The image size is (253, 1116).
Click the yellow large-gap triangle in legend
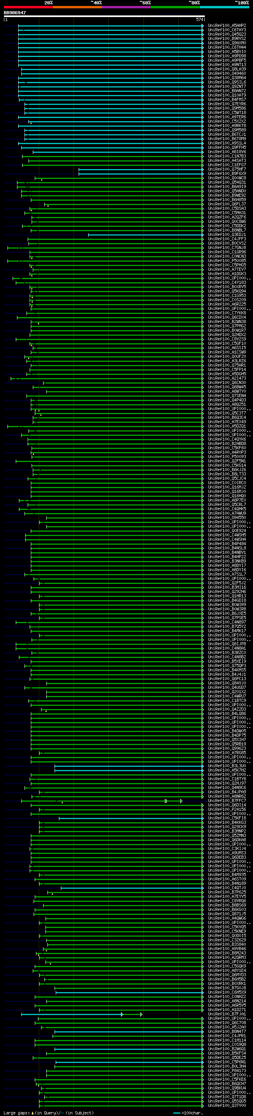pyautogui.click(x=32, y=1113)
